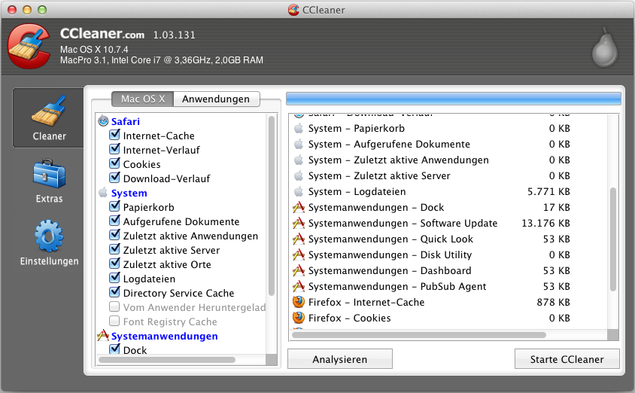The image size is (635, 393).
Task: Click Apple icon of Zuletzt aktive Server result
Action: (x=299, y=175)
